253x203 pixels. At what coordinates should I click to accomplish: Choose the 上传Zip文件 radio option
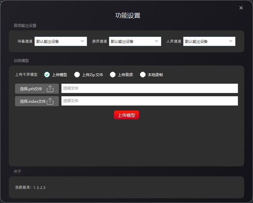point(77,75)
